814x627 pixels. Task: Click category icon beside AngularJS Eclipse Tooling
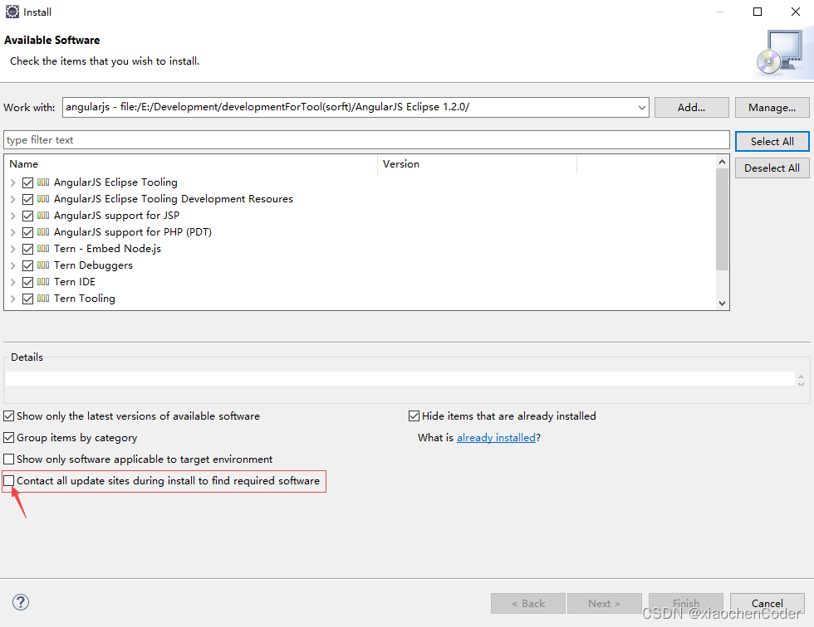click(43, 182)
